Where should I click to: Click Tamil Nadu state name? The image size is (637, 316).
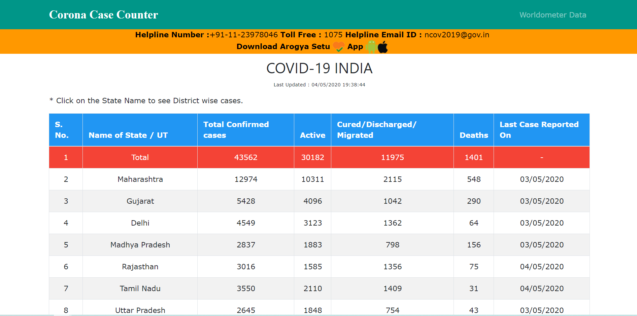click(x=140, y=288)
